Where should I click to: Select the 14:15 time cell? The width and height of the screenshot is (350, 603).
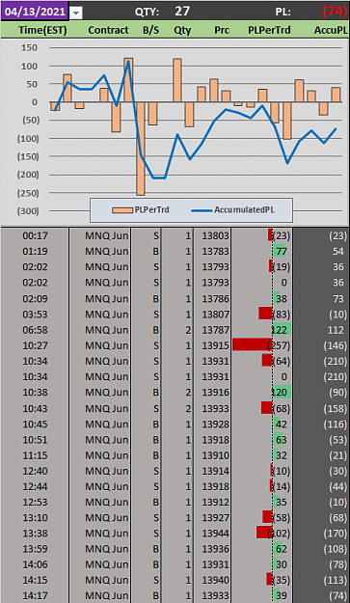[x=35, y=580]
